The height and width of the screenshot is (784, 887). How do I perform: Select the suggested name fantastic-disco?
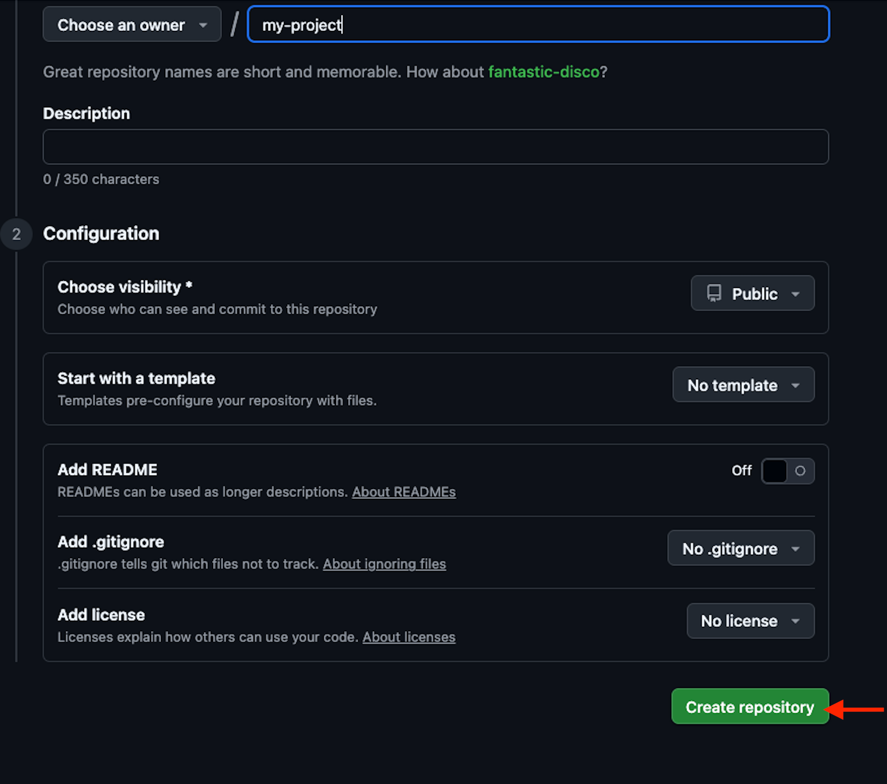pyautogui.click(x=543, y=72)
